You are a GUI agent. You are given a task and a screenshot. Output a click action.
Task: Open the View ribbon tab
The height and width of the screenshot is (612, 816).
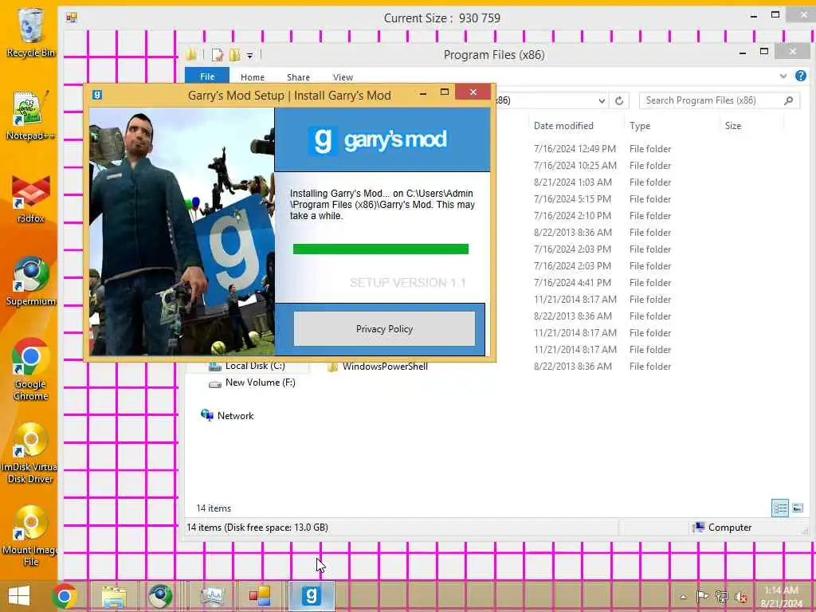coord(343,77)
